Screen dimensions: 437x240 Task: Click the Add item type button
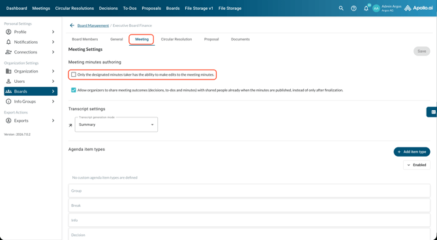412,152
